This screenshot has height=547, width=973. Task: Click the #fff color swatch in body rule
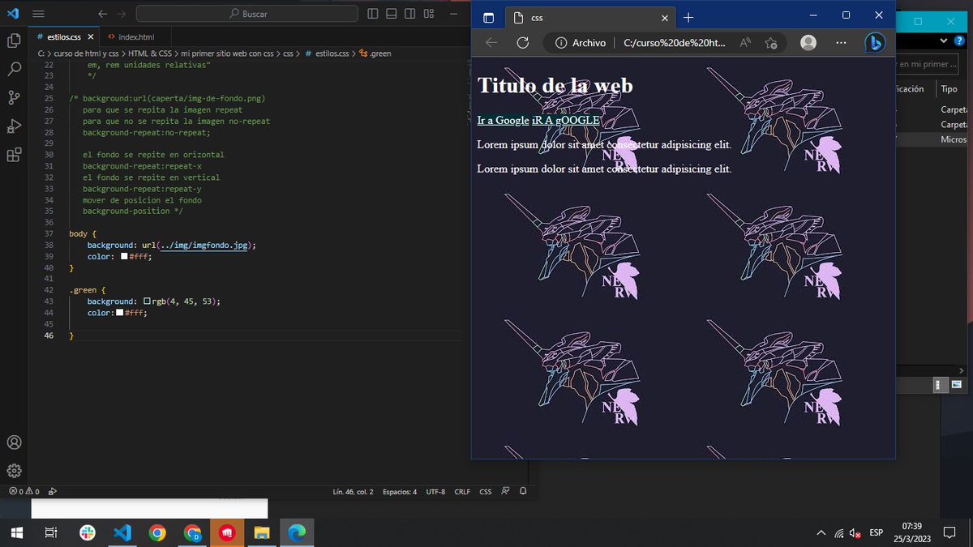point(124,256)
